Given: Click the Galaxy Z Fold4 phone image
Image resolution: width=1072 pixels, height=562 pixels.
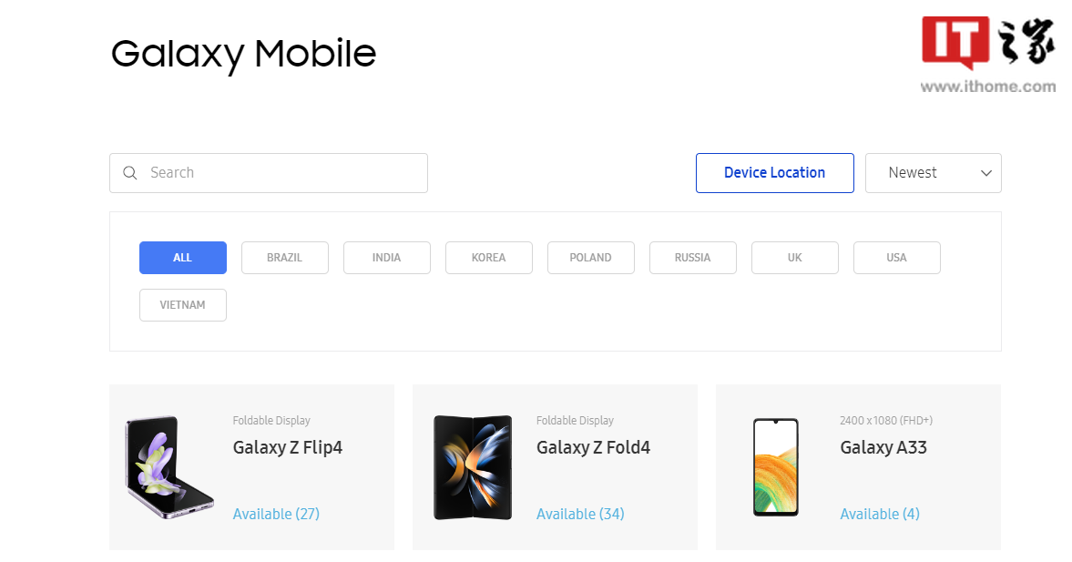Looking at the screenshot, I should click(x=473, y=467).
